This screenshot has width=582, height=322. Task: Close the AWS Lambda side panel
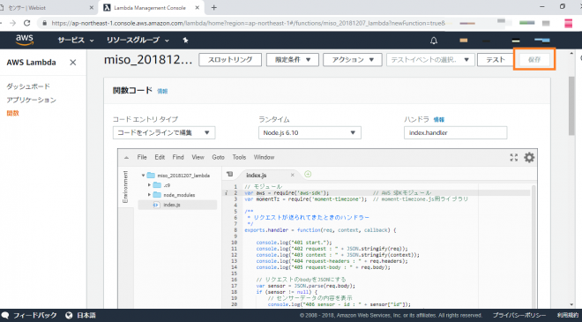pyautogui.click(x=72, y=63)
